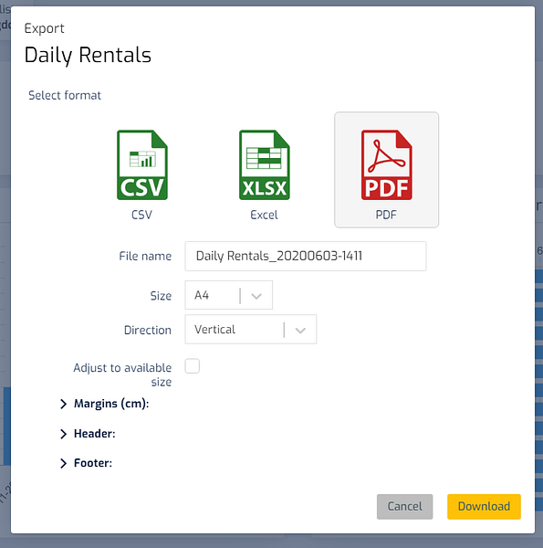Viewport: 543px width, 548px height.
Task: Select the CSV export format icon
Action: click(x=141, y=165)
